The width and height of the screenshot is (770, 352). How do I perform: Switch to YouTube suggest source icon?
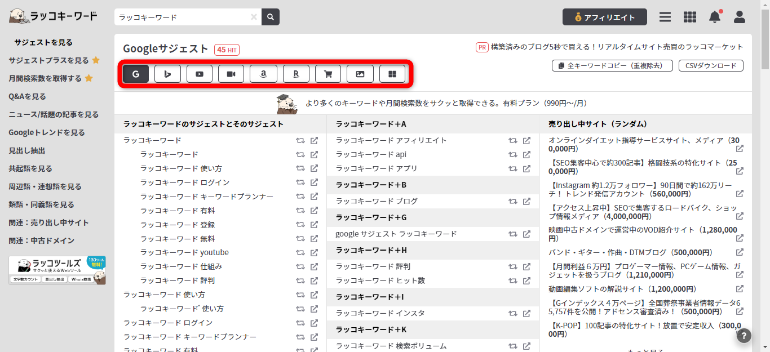point(200,74)
